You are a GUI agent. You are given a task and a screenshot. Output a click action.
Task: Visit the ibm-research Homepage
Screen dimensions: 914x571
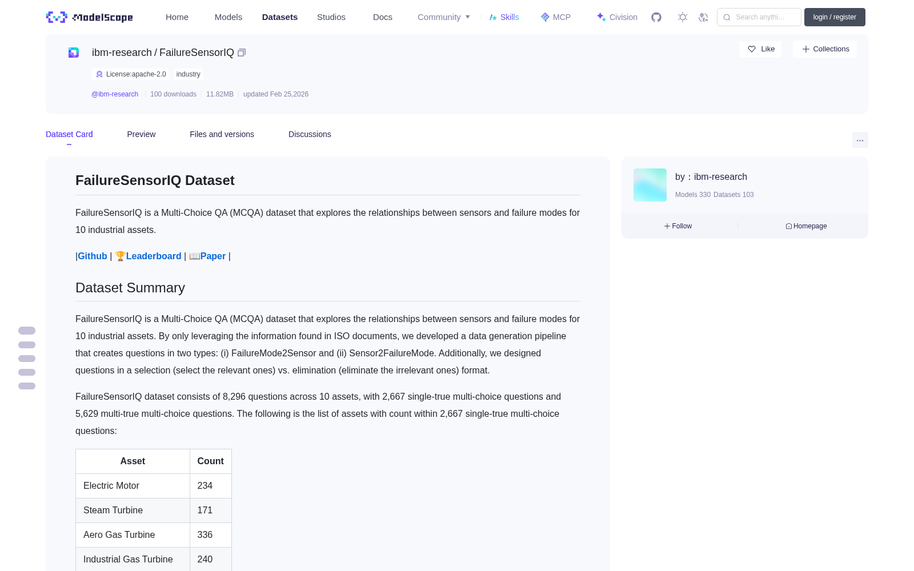coord(806,226)
